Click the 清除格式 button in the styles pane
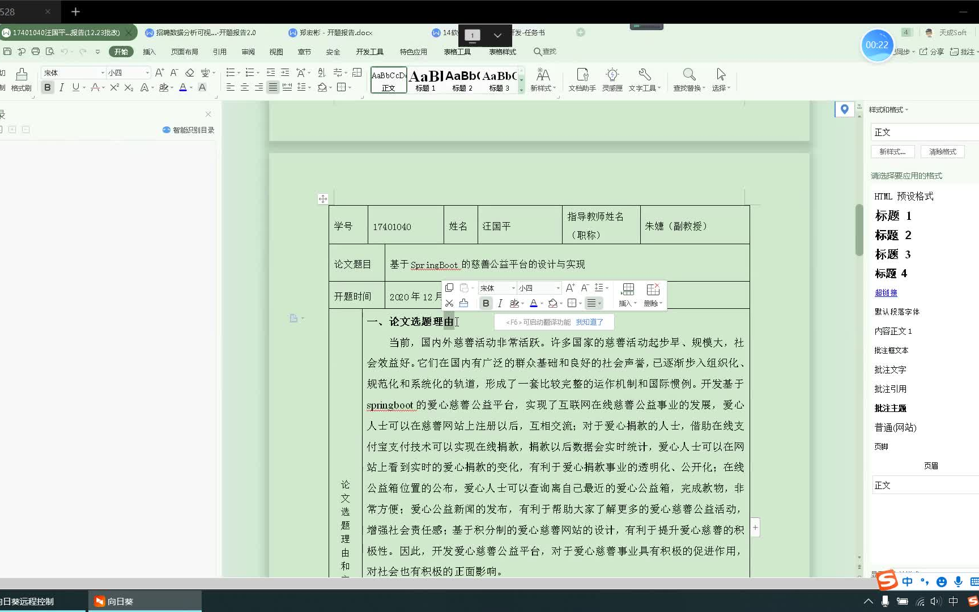979x612 pixels. coord(943,151)
